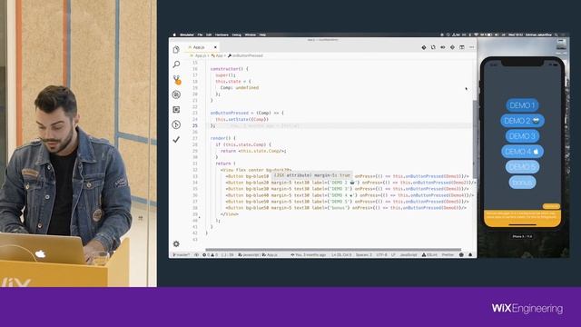Image resolution: width=581 pixels, height=327 pixels.
Task: Click the Ln, Col cursor position indicator
Action: (341, 255)
